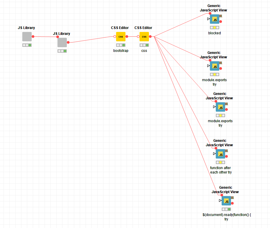Click the triangle input port of the blocked node

pyautogui.click(x=208, y=19)
